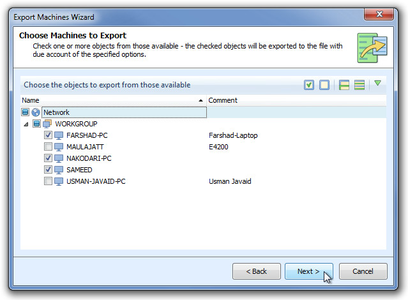This screenshot has height=300, width=408.
Task: Click the collapse all groups icon
Action: (x=359, y=85)
